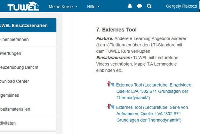Open the Gergely Rakoczi user menu

pos(181,6)
